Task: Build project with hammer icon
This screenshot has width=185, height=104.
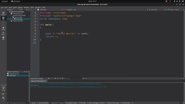Action: pos(3,101)
